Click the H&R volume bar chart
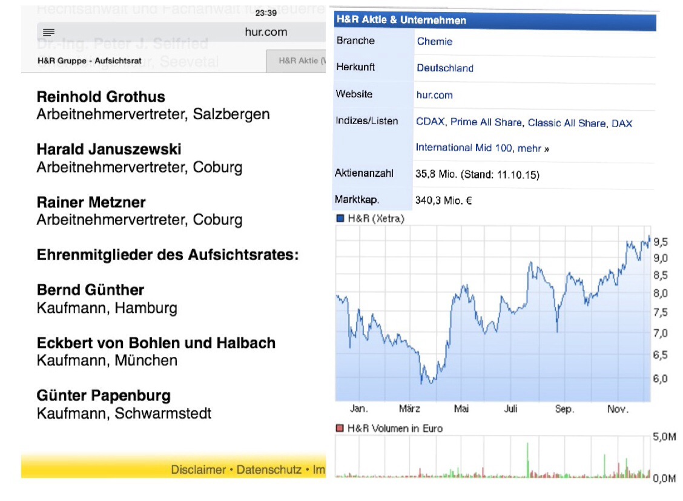This screenshot has height=501, width=683. [492, 460]
